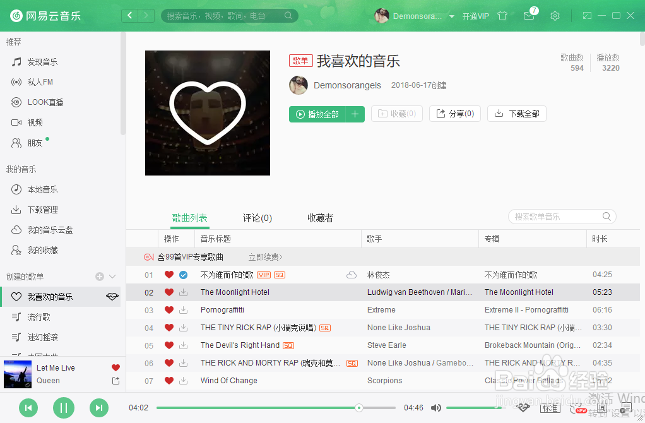The width and height of the screenshot is (645, 423).
Task: Open 开通VIP link
Action: 475,16
